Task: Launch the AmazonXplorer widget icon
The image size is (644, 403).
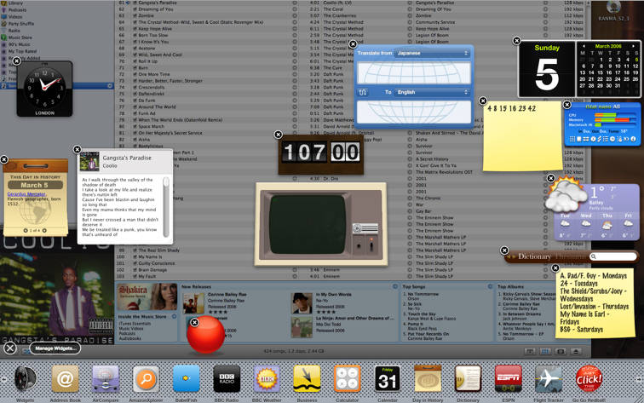Action: coord(146,379)
